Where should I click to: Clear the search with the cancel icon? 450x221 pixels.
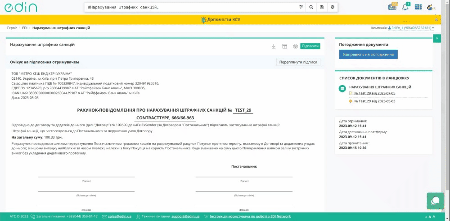(x=333, y=7)
